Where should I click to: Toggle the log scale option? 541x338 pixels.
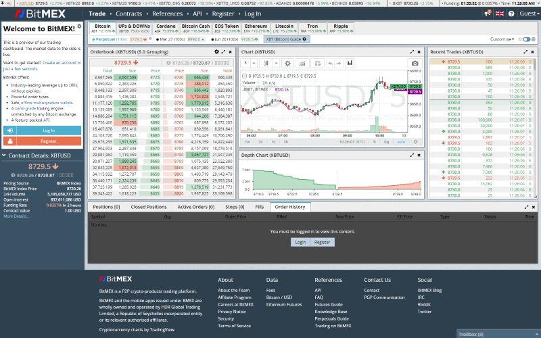(386, 142)
